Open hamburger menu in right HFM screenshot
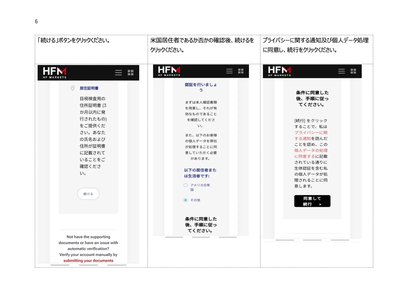Viewport: 408px width, 288px height. [341, 71]
